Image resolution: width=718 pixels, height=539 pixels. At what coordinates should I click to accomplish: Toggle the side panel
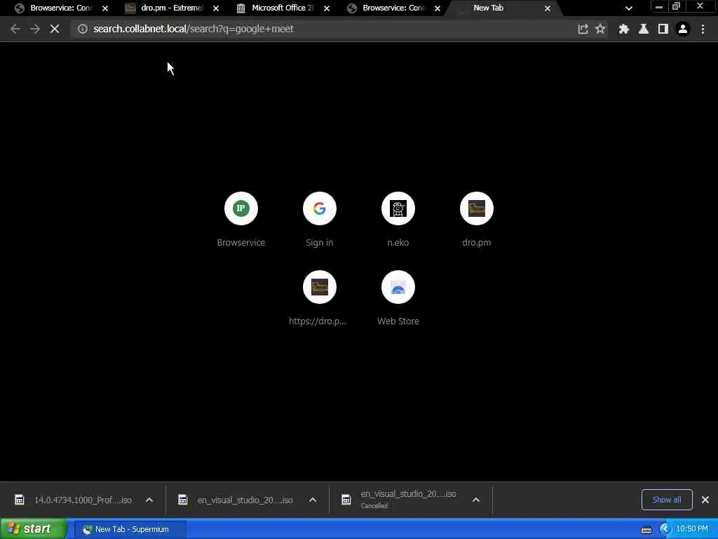coord(663,29)
